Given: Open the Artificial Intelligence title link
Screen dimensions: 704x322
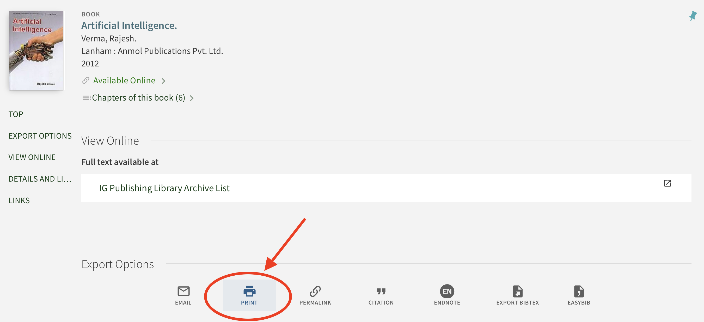Looking at the screenshot, I should pos(129,25).
